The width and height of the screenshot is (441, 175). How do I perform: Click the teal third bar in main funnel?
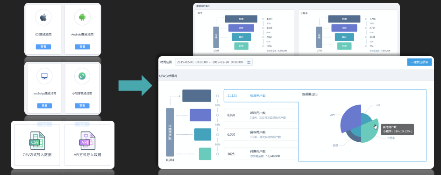click(x=202, y=134)
